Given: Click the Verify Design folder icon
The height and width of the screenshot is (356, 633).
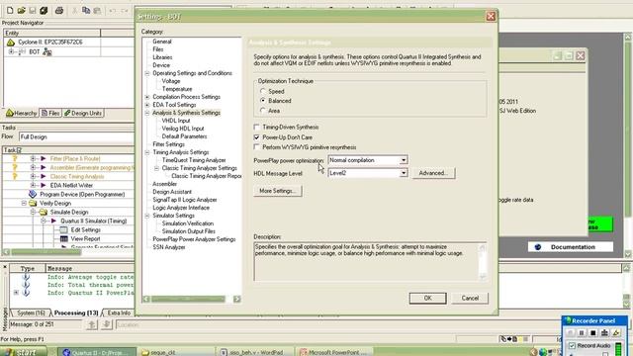Looking at the screenshot, I should 33,203.
